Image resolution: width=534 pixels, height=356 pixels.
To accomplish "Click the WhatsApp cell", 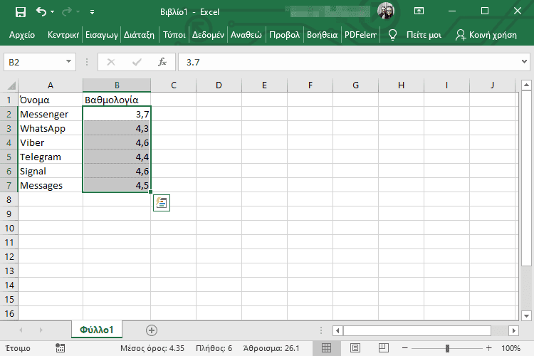I will click(51, 128).
